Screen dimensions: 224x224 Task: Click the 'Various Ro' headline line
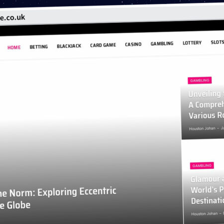click(206, 115)
